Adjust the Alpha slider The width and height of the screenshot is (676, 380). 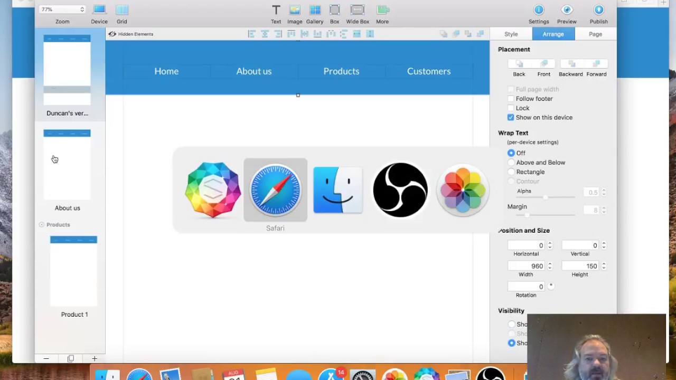click(546, 197)
